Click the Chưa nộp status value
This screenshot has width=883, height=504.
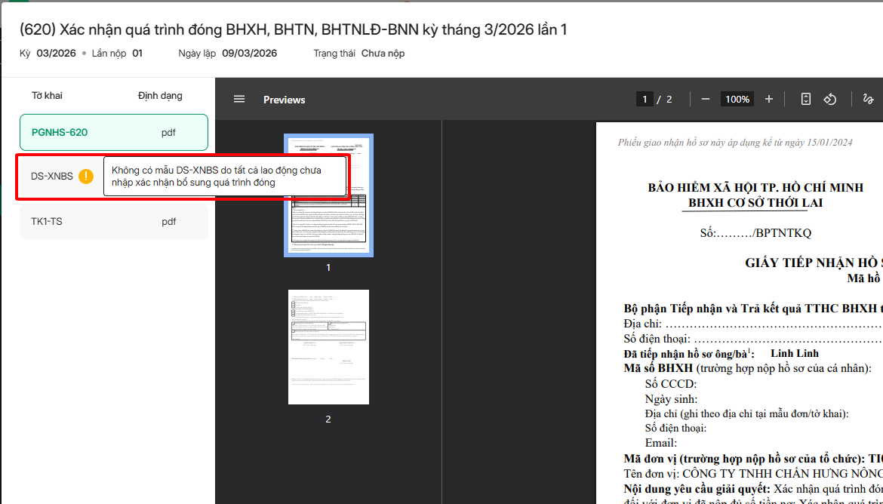point(383,54)
